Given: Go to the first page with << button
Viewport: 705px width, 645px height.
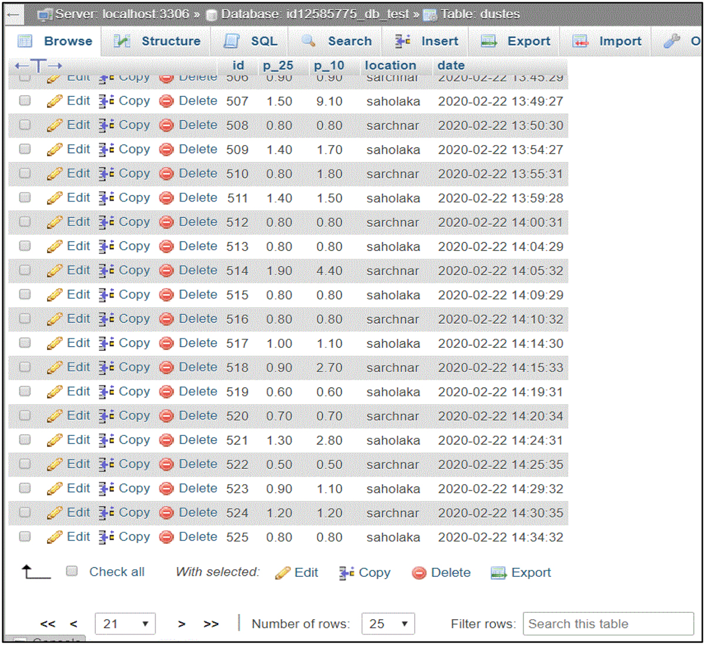Looking at the screenshot, I should (48, 624).
